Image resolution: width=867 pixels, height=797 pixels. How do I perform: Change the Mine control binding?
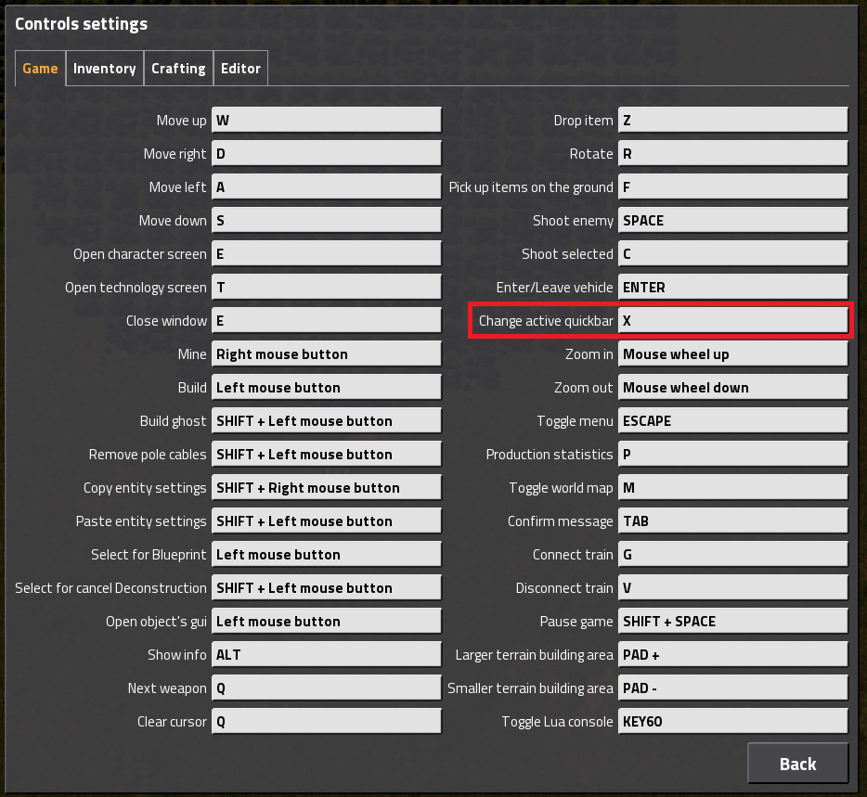click(326, 354)
